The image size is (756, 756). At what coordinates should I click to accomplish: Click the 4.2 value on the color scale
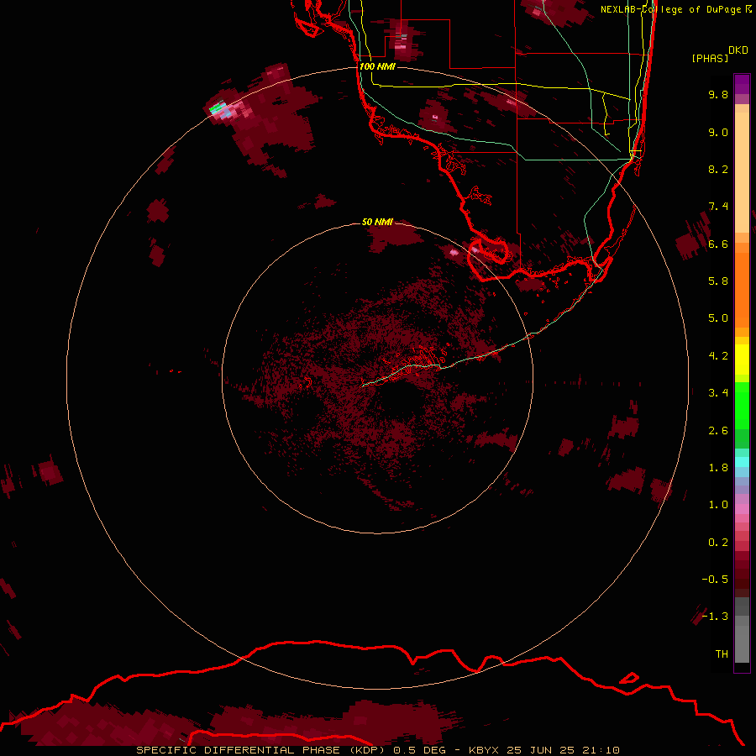[x=718, y=356]
